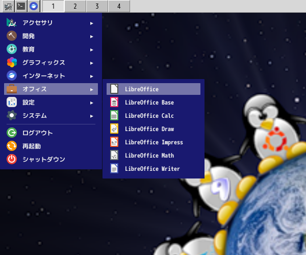Viewport: 306px width, 255px height.
Task: Click the 再起動 orange restart icon
Action: [12, 146]
